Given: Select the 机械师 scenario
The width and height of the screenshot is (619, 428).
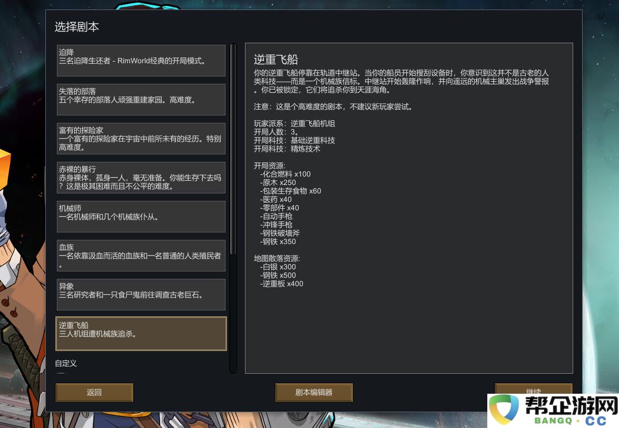Looking at the screenshot, I should click(x=141, y=217).
